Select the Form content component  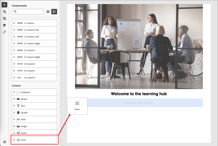coord(35,140)
